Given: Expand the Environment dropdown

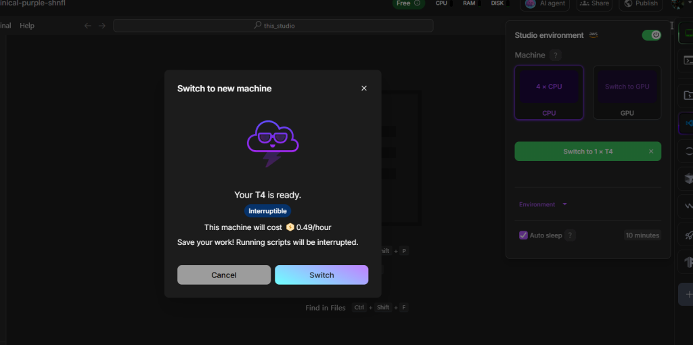Looking at the screenshot, I should (543, 204).
